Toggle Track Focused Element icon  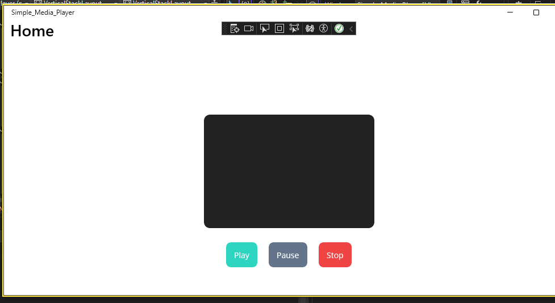[294, 28]
